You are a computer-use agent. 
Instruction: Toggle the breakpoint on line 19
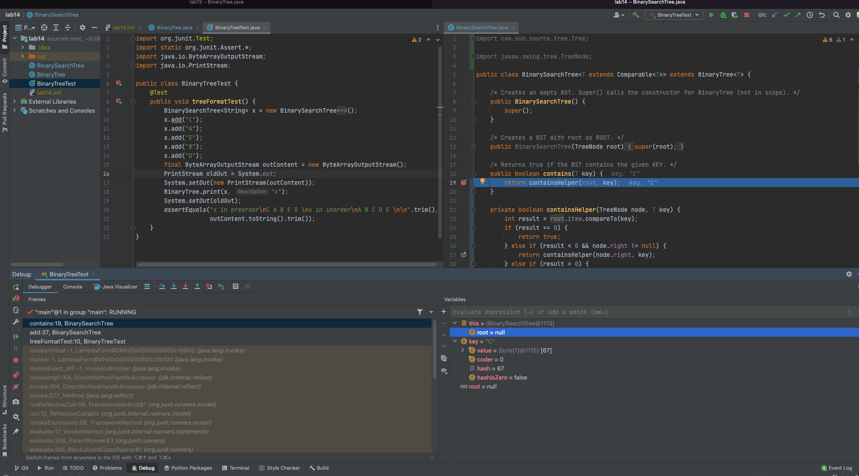(464, 183)
